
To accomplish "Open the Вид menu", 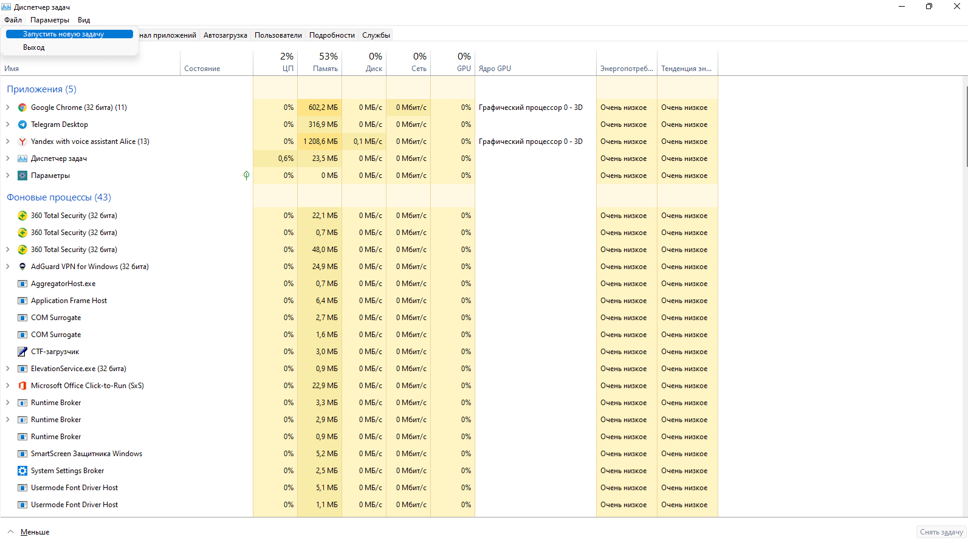I will coord(84,20).
